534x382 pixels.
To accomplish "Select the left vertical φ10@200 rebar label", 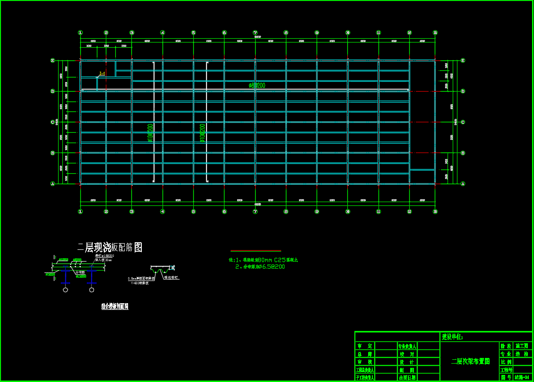I will click(150, 133).
